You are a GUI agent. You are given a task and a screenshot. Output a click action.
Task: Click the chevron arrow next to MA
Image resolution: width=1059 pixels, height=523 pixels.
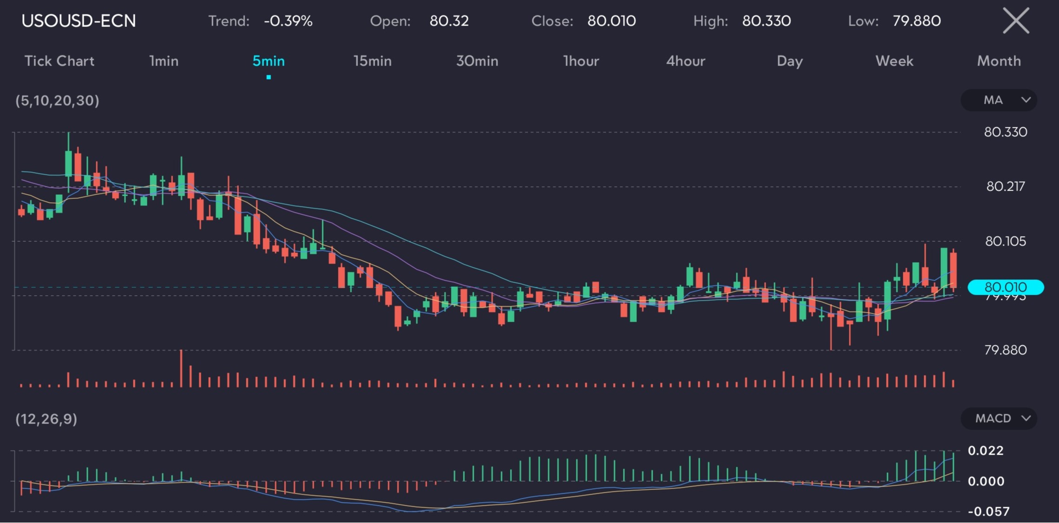1026,100
